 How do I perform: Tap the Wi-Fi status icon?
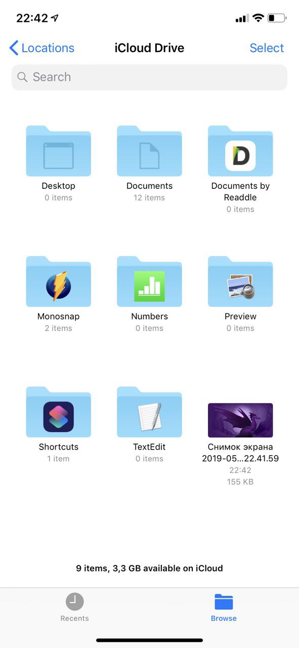click(x=258, y=18)
